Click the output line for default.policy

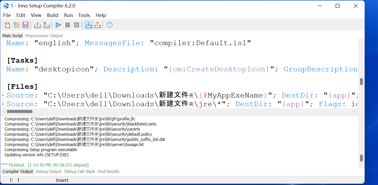pos(78,134)
